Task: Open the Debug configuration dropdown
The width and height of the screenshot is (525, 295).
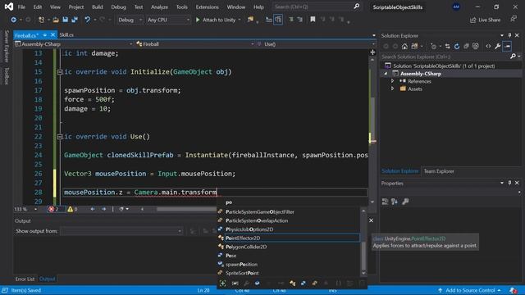Action: 130,20
